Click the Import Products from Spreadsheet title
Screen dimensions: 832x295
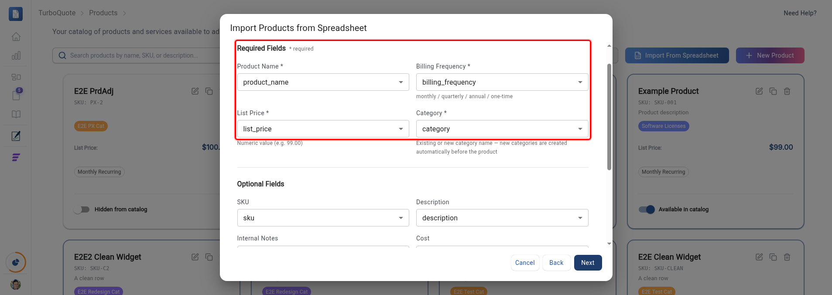298,28
